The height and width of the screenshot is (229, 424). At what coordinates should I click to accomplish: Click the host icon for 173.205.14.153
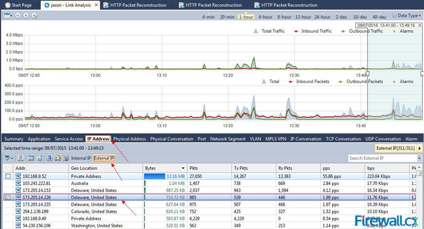[18, 190]
